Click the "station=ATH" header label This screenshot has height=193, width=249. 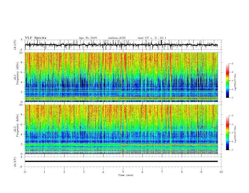[x=117, y=38]
